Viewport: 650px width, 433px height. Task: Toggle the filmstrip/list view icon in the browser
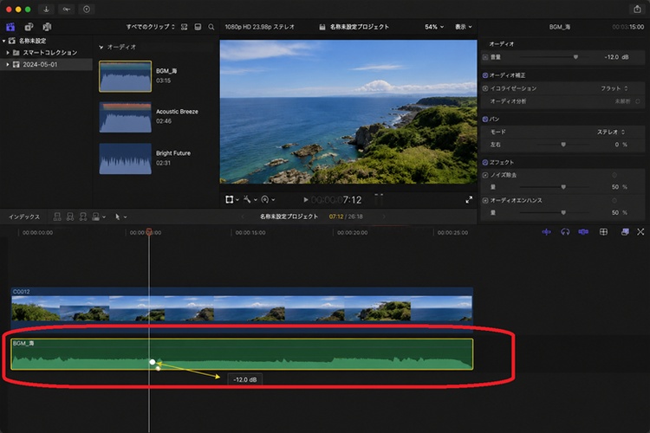point(198,27)
